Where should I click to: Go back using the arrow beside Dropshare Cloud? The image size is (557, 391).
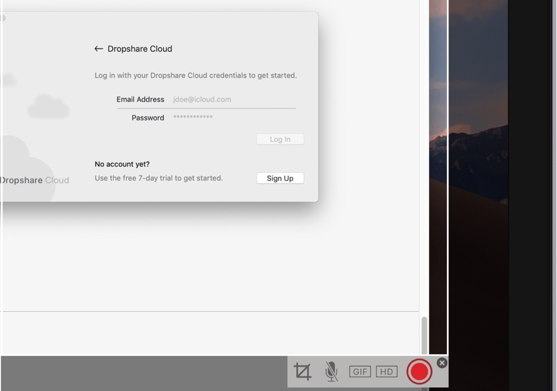[99, 49]
